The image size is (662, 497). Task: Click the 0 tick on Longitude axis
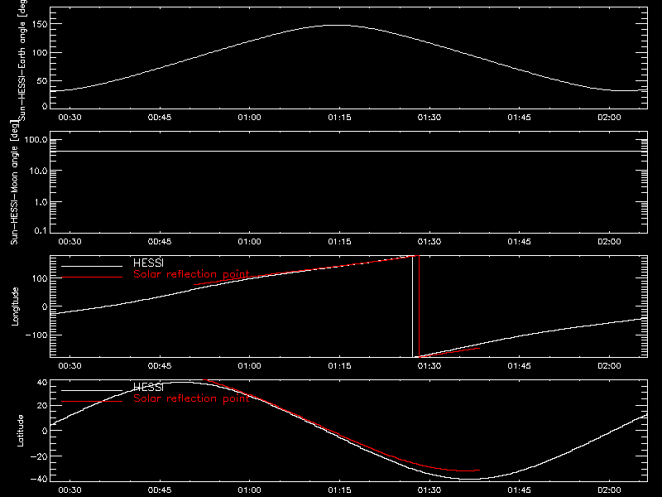45,306
